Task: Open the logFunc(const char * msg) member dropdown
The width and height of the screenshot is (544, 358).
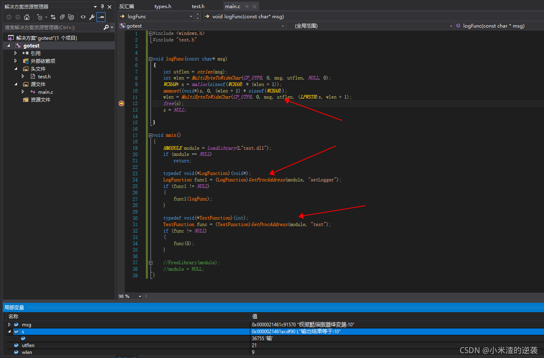Action: tap(499, 26)
